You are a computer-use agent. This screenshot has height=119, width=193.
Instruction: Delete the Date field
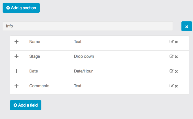coord(177,71)
